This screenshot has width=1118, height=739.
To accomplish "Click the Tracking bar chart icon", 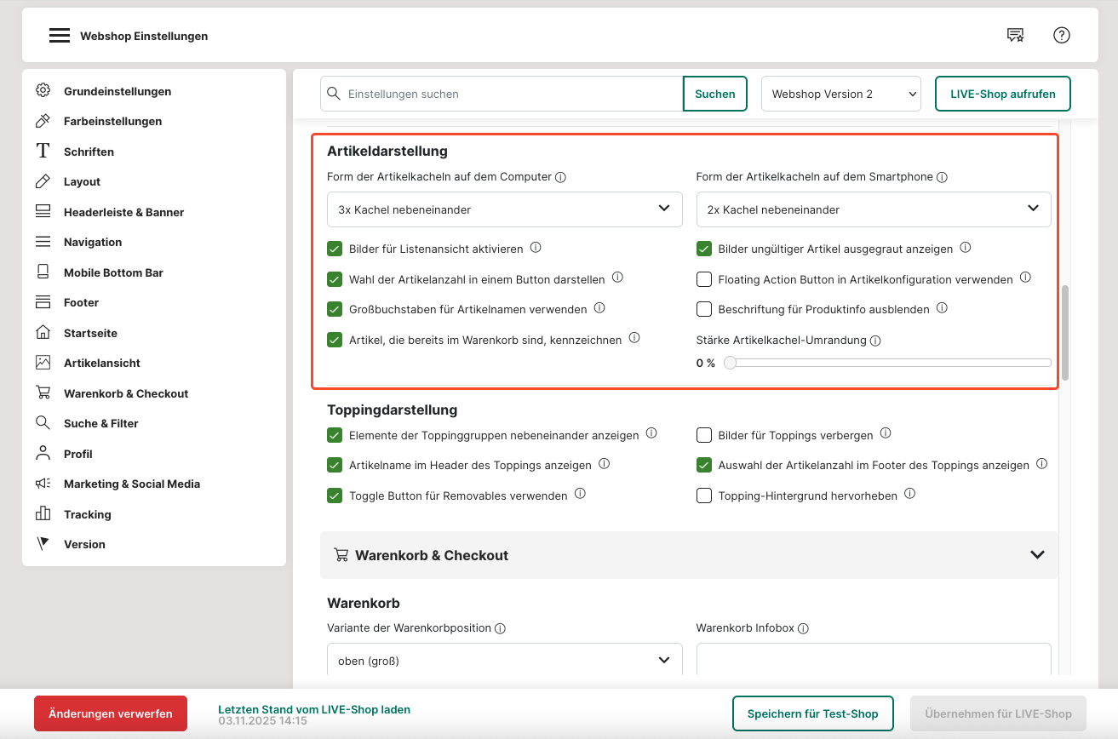I will tap(43, 514).
